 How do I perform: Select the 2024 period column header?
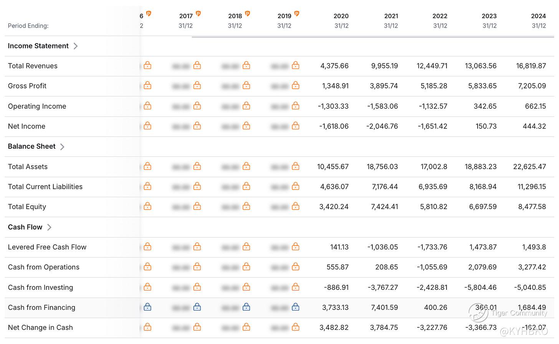[x=538, y=16]
